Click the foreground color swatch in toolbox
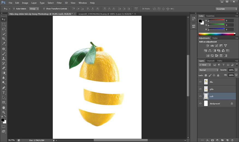Image resolution: width=239 pixels, height=142 pixels. pyautogui.click(x=2, y=120)
